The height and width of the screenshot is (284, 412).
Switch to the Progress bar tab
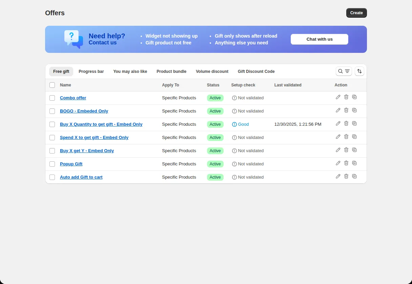click(x=91, y=72)
